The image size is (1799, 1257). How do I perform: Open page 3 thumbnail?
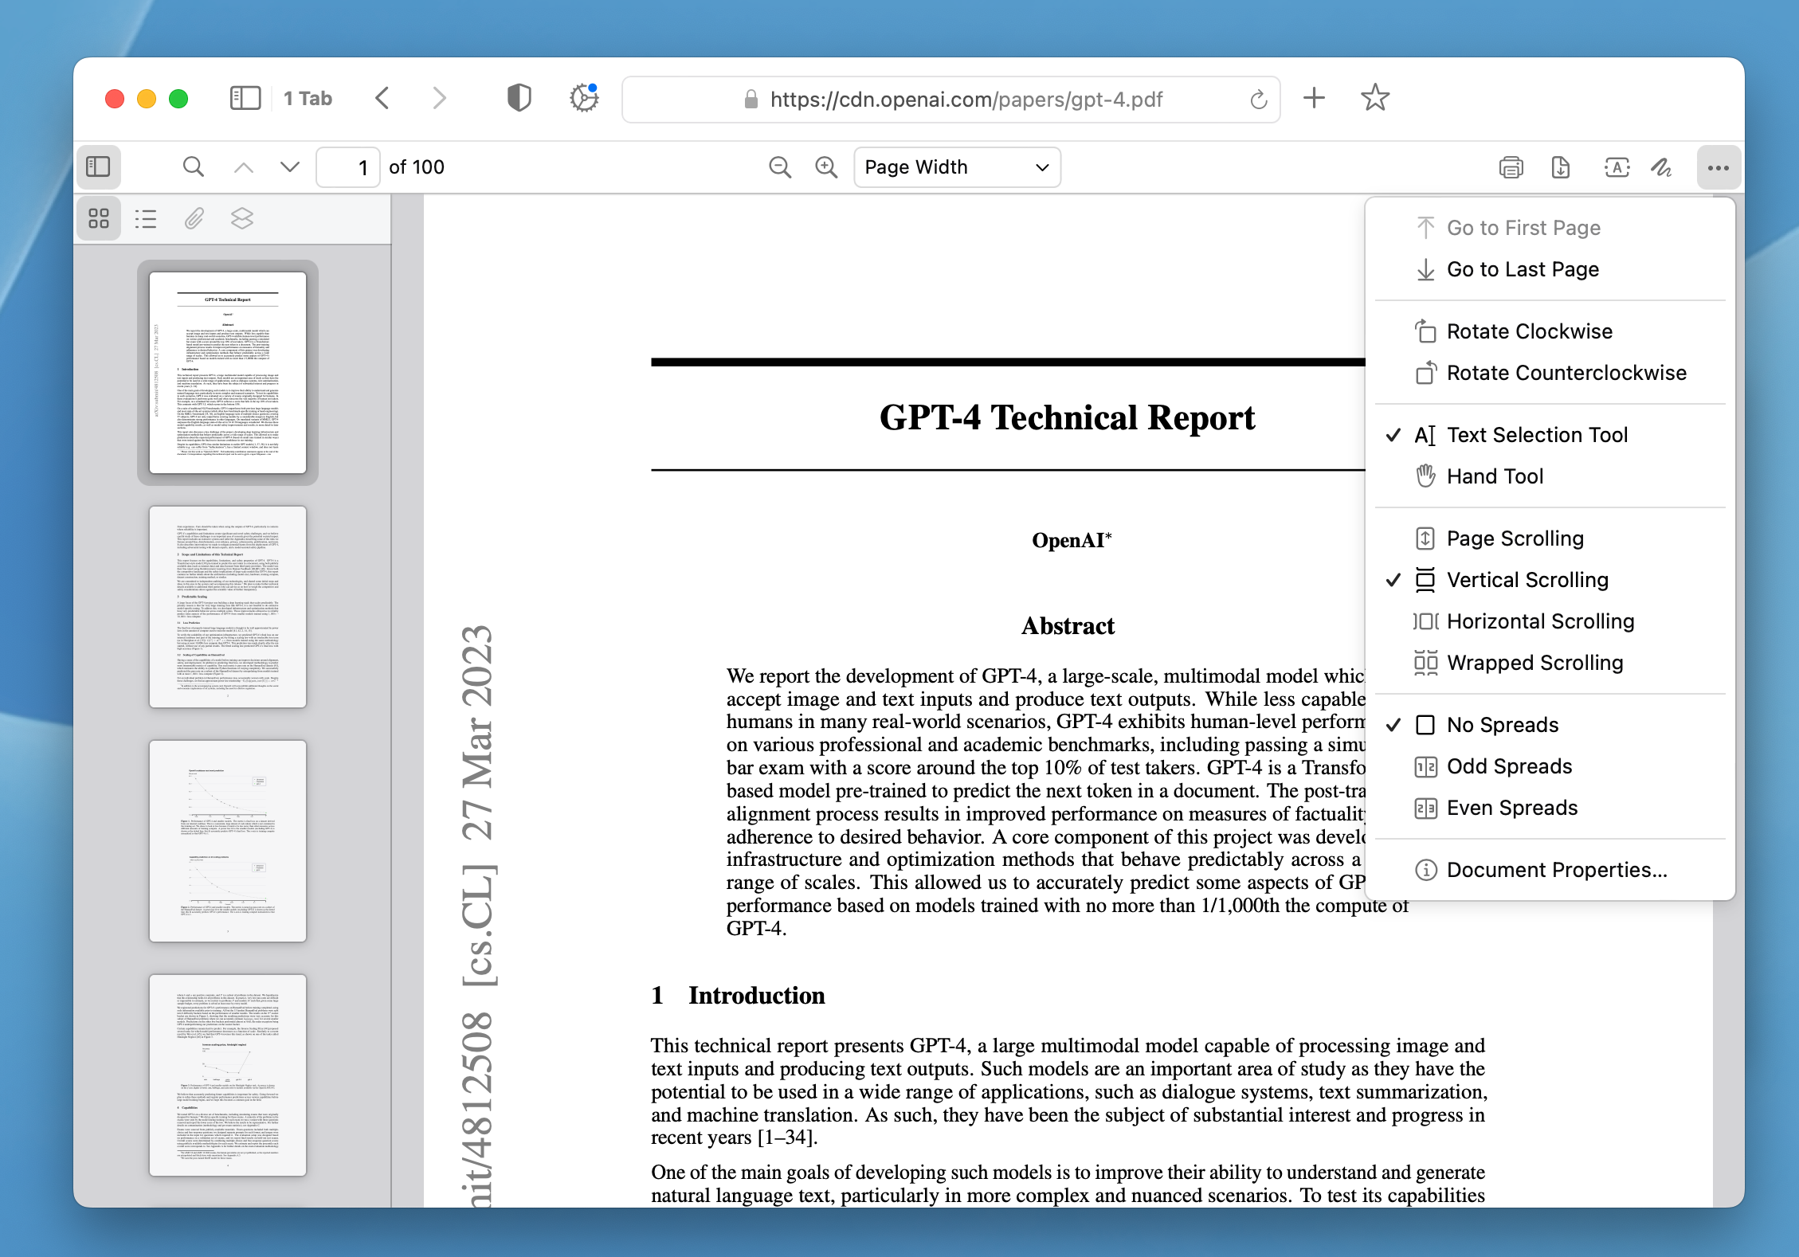(x=228, y=841)
